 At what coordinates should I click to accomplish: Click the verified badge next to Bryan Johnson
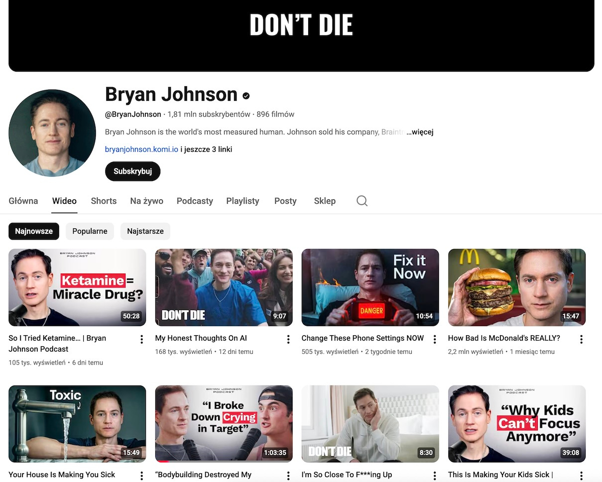246,96
